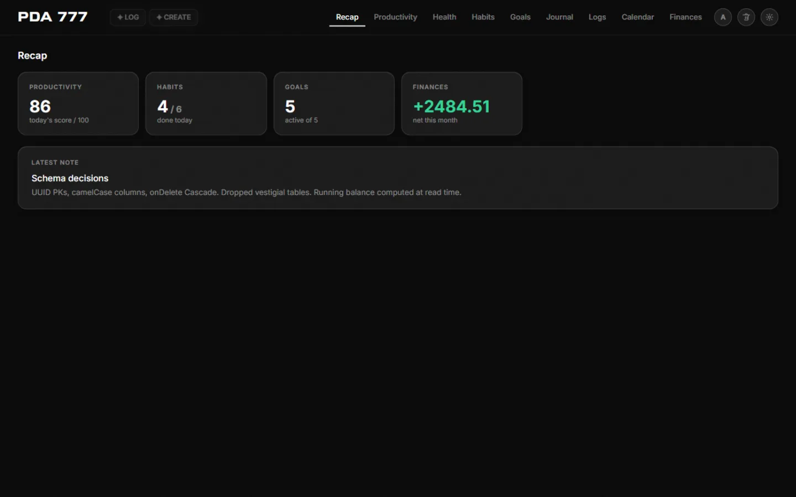Viewport: 796px width, 497px height.
Task: Click the "Schema decisions" note title
Action: (x=70, y=178)
